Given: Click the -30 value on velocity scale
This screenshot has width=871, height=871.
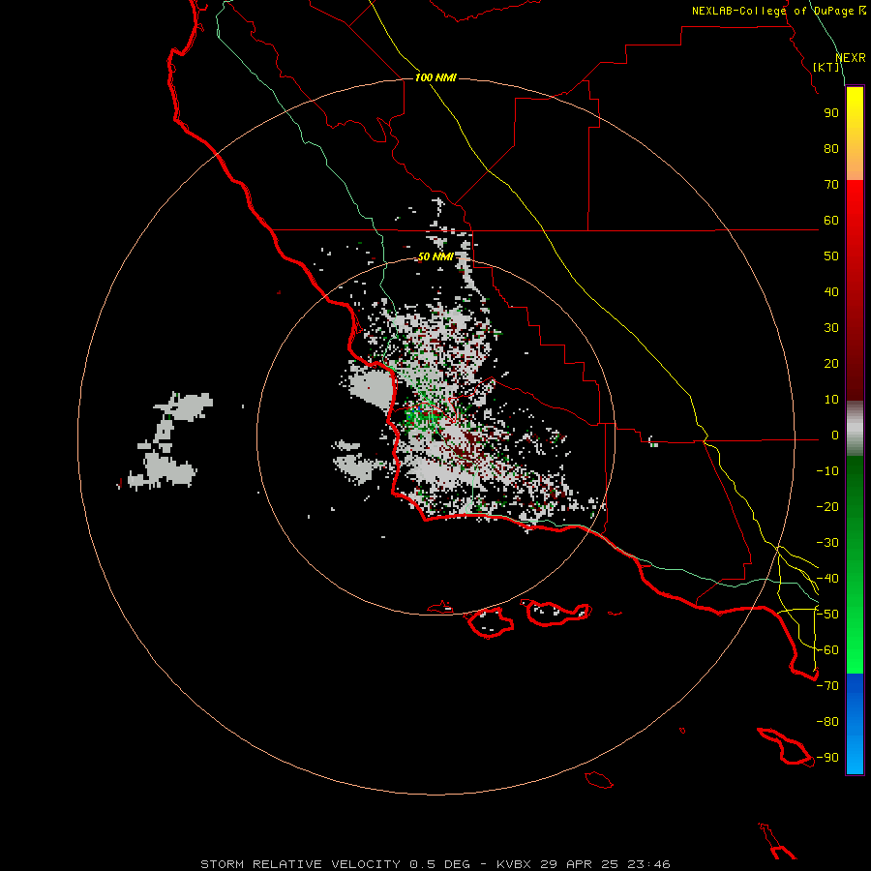Looking at the screenshot, I should point(827,543).
